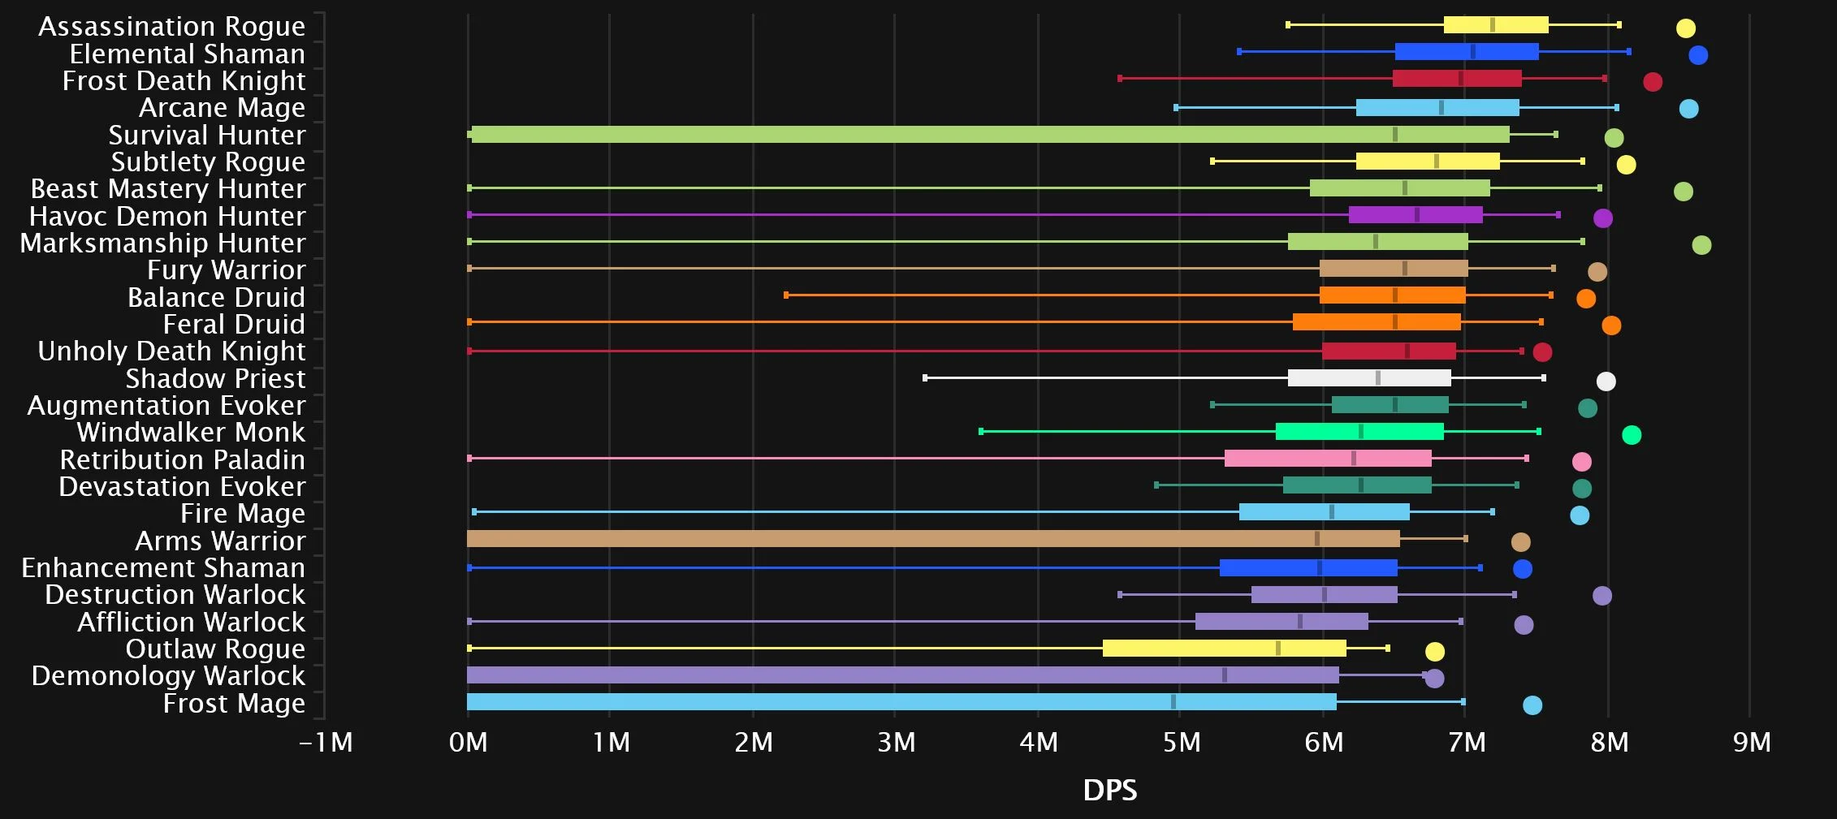Click the Arms Warrior tan box bar
1837x819 pixels.
[x=932, y=539]
